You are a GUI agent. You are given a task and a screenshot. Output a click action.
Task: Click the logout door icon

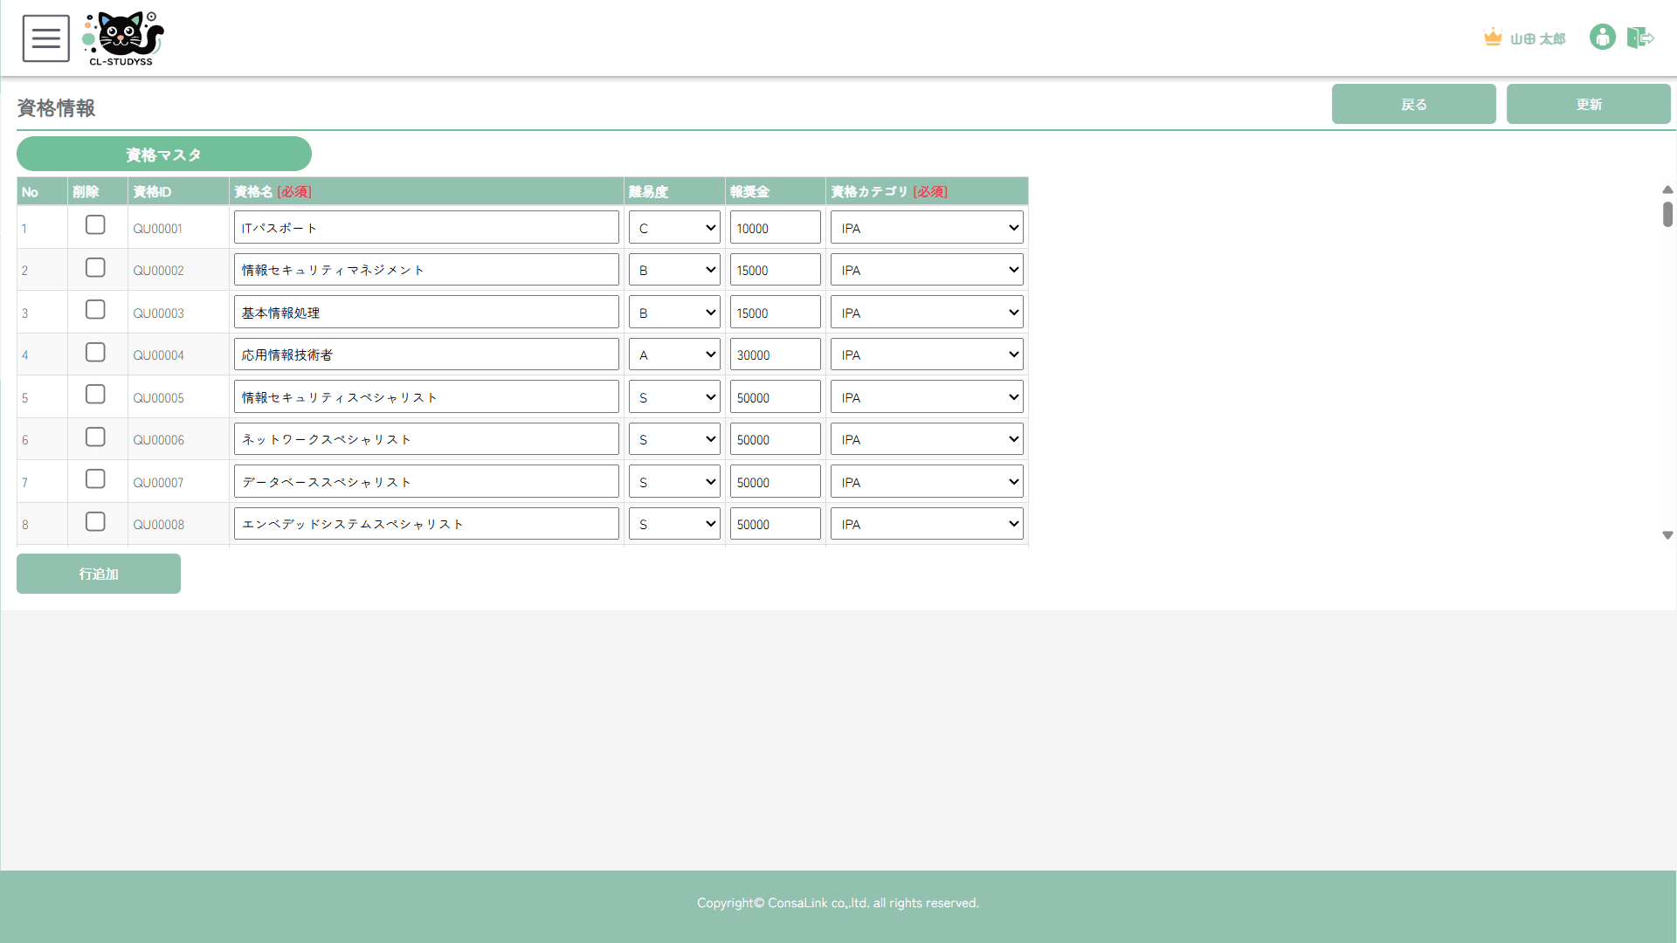1640,38
